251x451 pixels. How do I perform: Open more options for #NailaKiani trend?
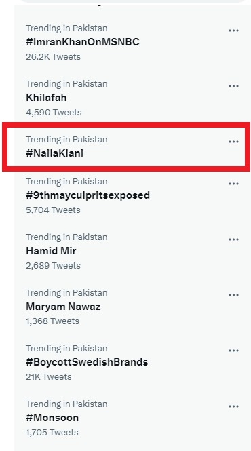pos(233,142)
